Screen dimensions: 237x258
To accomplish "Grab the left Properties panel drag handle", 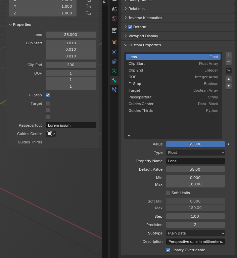I will pyautogui.click(x=95, y=24).
